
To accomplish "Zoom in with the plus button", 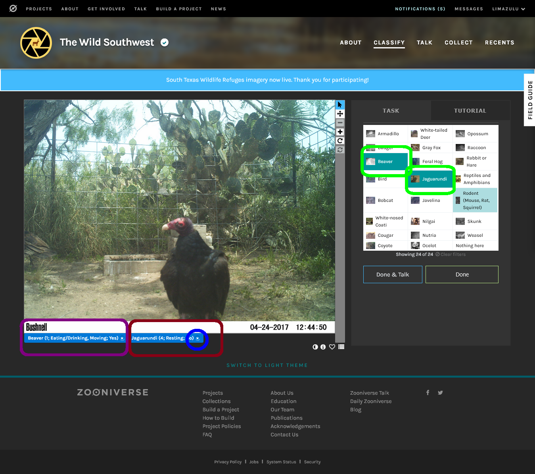I will tap(340, 132).
